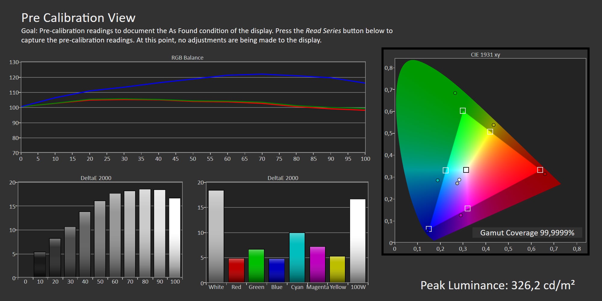Click the red target square in CIE chart
The image size is (602, 301).
point(540,170)
